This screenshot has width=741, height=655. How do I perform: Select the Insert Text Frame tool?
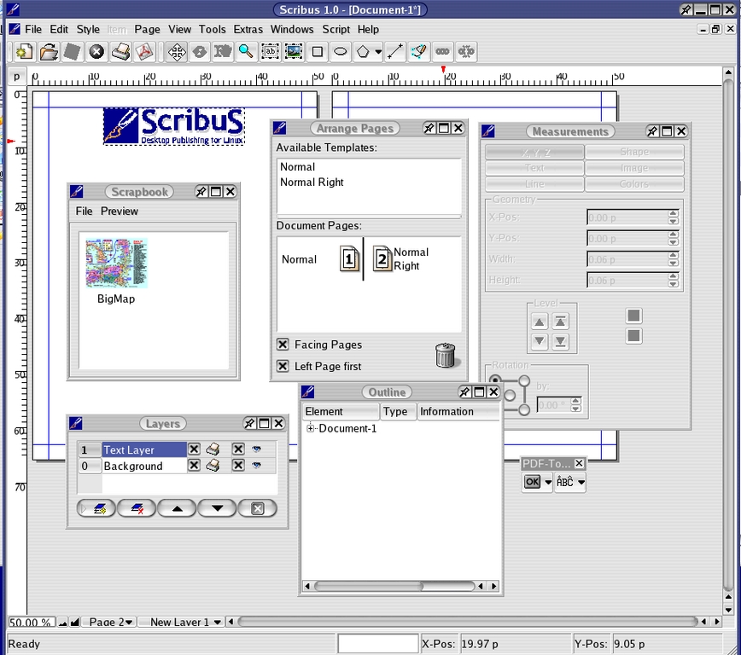pyautogui.click(x=270, y=52)
